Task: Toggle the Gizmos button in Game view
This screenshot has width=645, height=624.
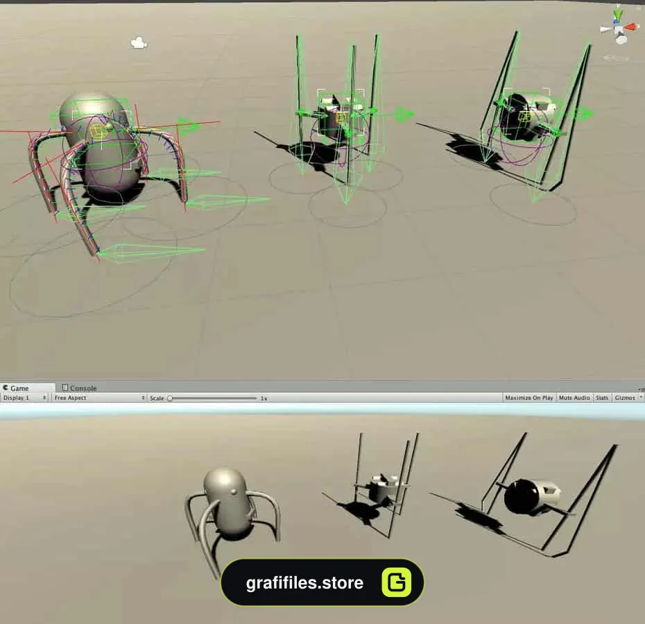Action: (x=624, y=398)
